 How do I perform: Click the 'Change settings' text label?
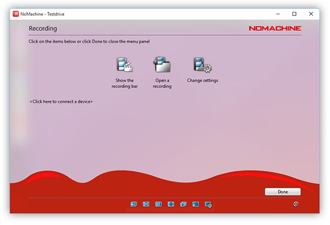pos(203,80)
